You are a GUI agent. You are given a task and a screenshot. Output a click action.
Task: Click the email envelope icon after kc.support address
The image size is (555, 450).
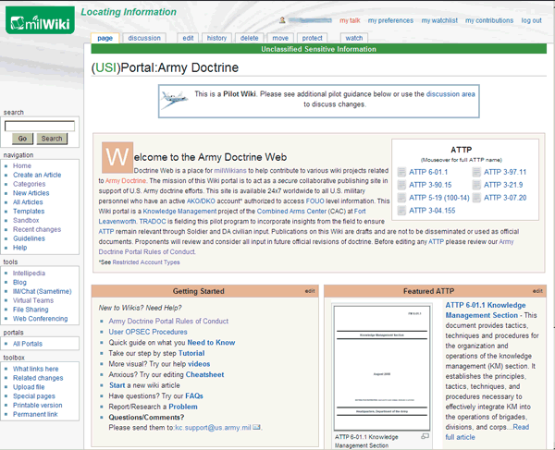point(257,428)
